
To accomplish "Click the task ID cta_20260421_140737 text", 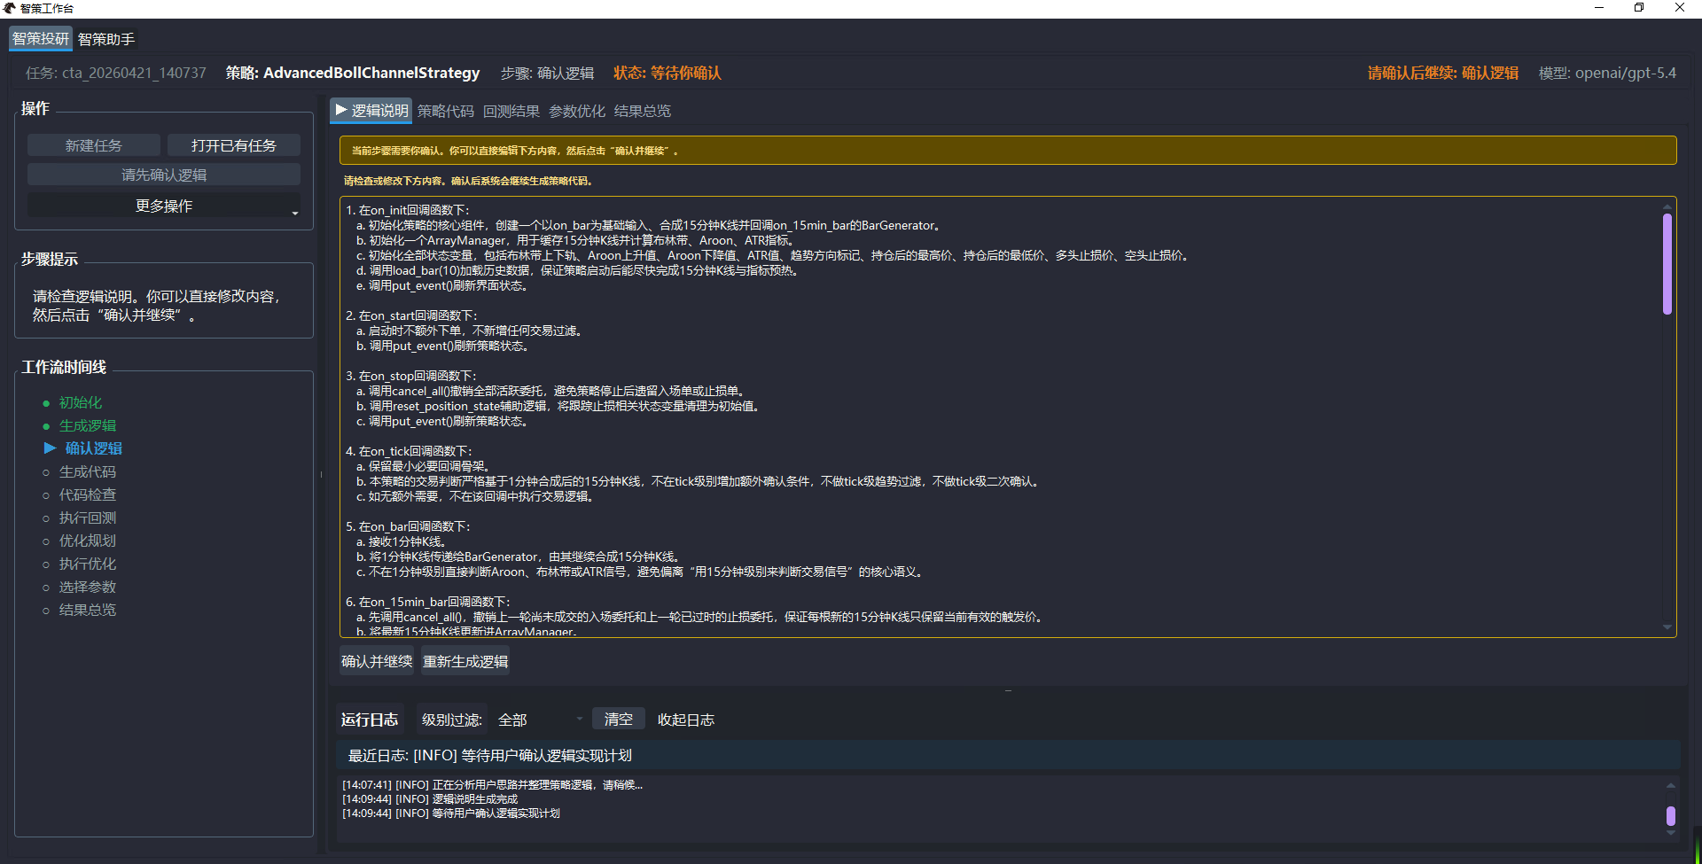I will pyautogui.click(x=134, y=73).
